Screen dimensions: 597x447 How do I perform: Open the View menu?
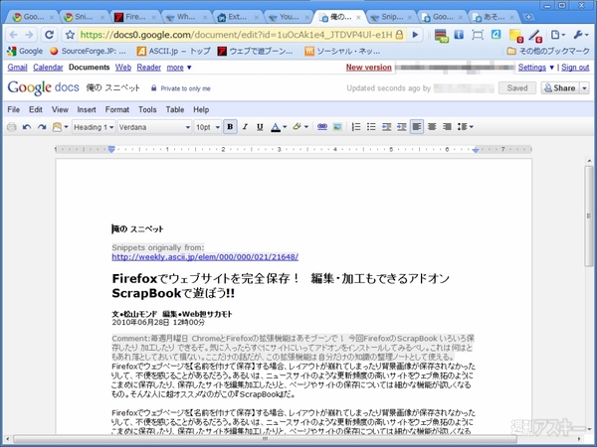click(60, 110)
